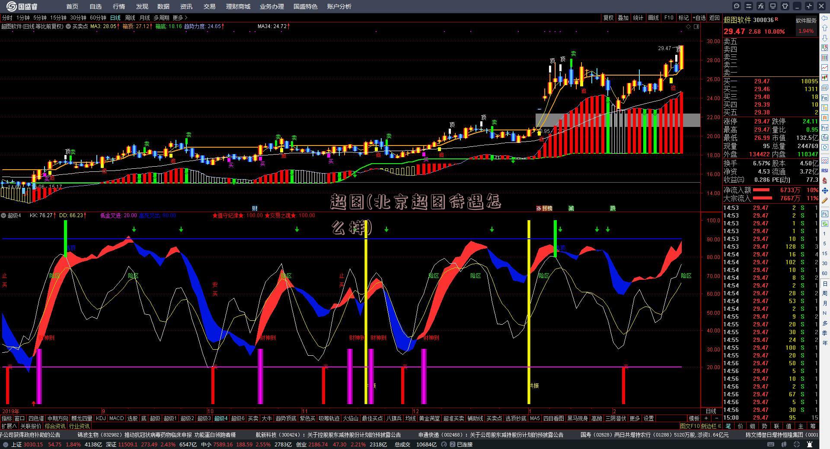Open the 交易 menu
The height and width of the screenshot is (449, 830).
(210, 6)
